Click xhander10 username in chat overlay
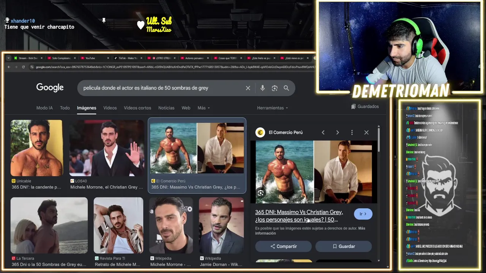The height and width of the screenshot is (273, 486). (x=23, y=21)
